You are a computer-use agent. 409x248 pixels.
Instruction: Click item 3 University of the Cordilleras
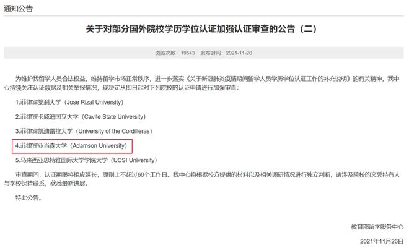coord(84,131)
